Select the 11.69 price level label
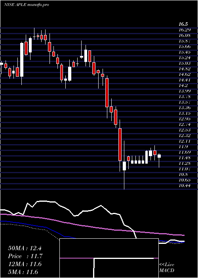The image size is (198, 278). pyautogui.click(x=185, y=152)
